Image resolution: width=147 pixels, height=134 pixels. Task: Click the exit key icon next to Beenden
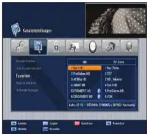coord(45,129)
